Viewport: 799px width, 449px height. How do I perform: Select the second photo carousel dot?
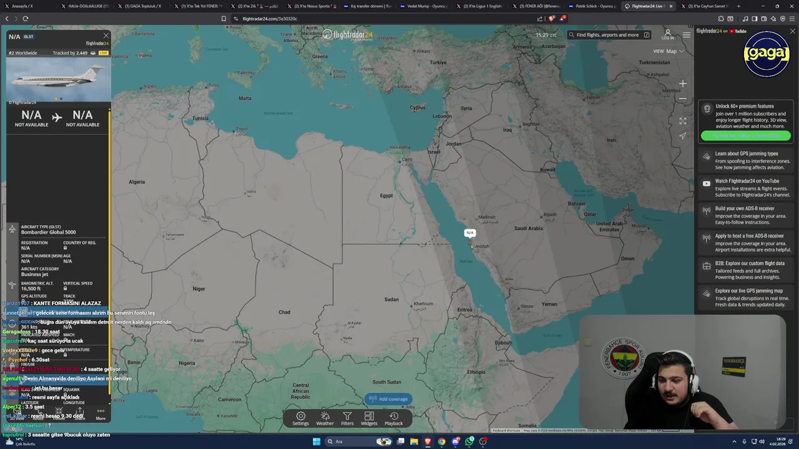(x=61, y=99)
